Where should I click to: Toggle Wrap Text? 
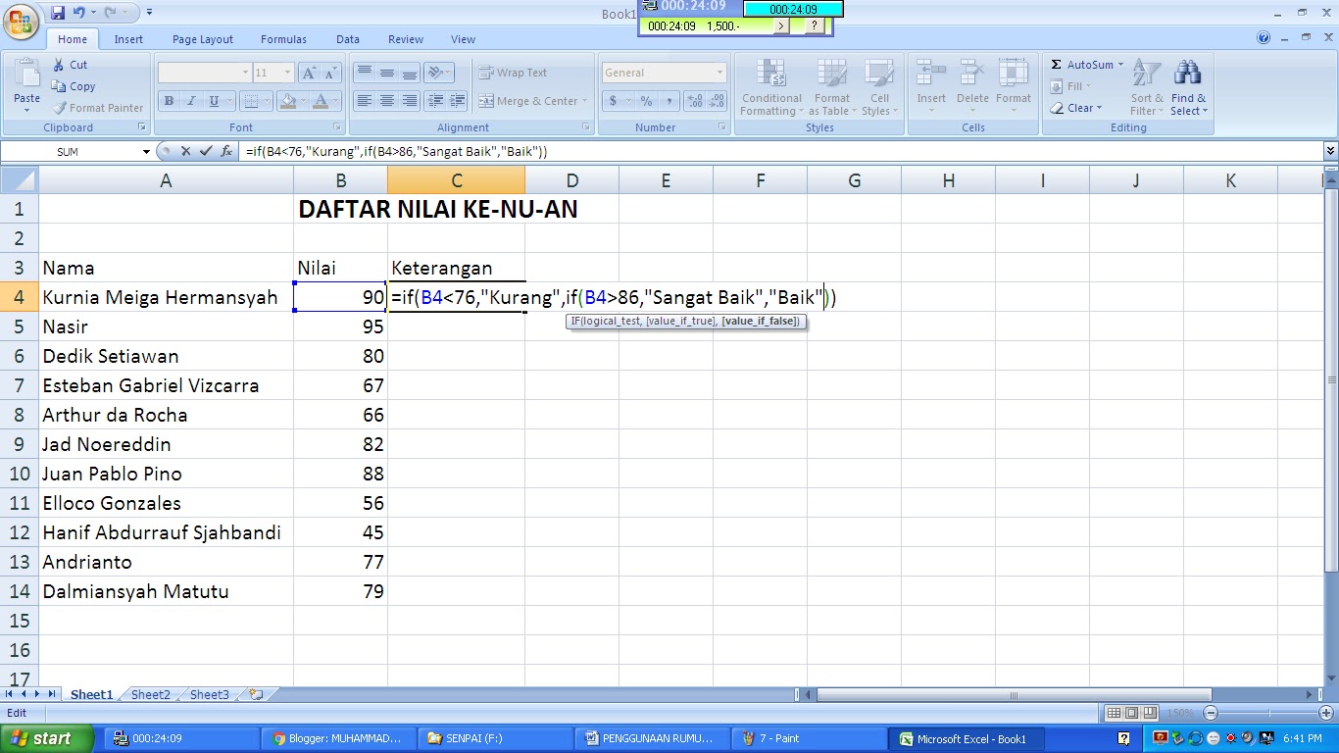coord(513,73)
